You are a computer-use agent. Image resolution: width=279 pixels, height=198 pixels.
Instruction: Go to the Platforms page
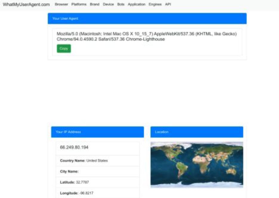tap(79, 4)
